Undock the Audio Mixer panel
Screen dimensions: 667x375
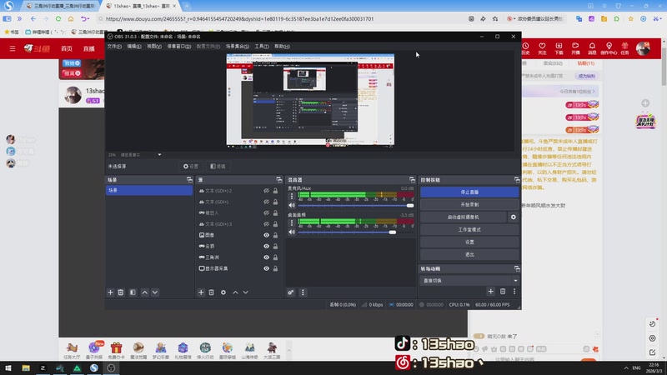tap(412, 180)
